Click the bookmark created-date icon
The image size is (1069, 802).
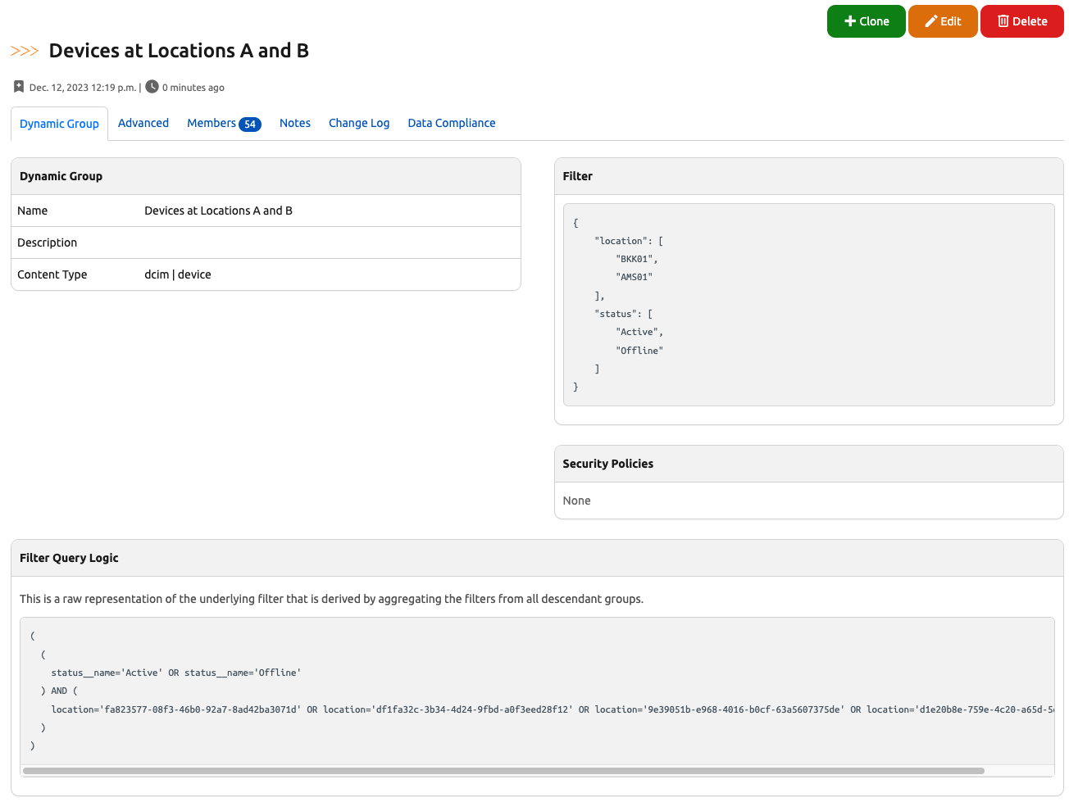click(19, 87)
